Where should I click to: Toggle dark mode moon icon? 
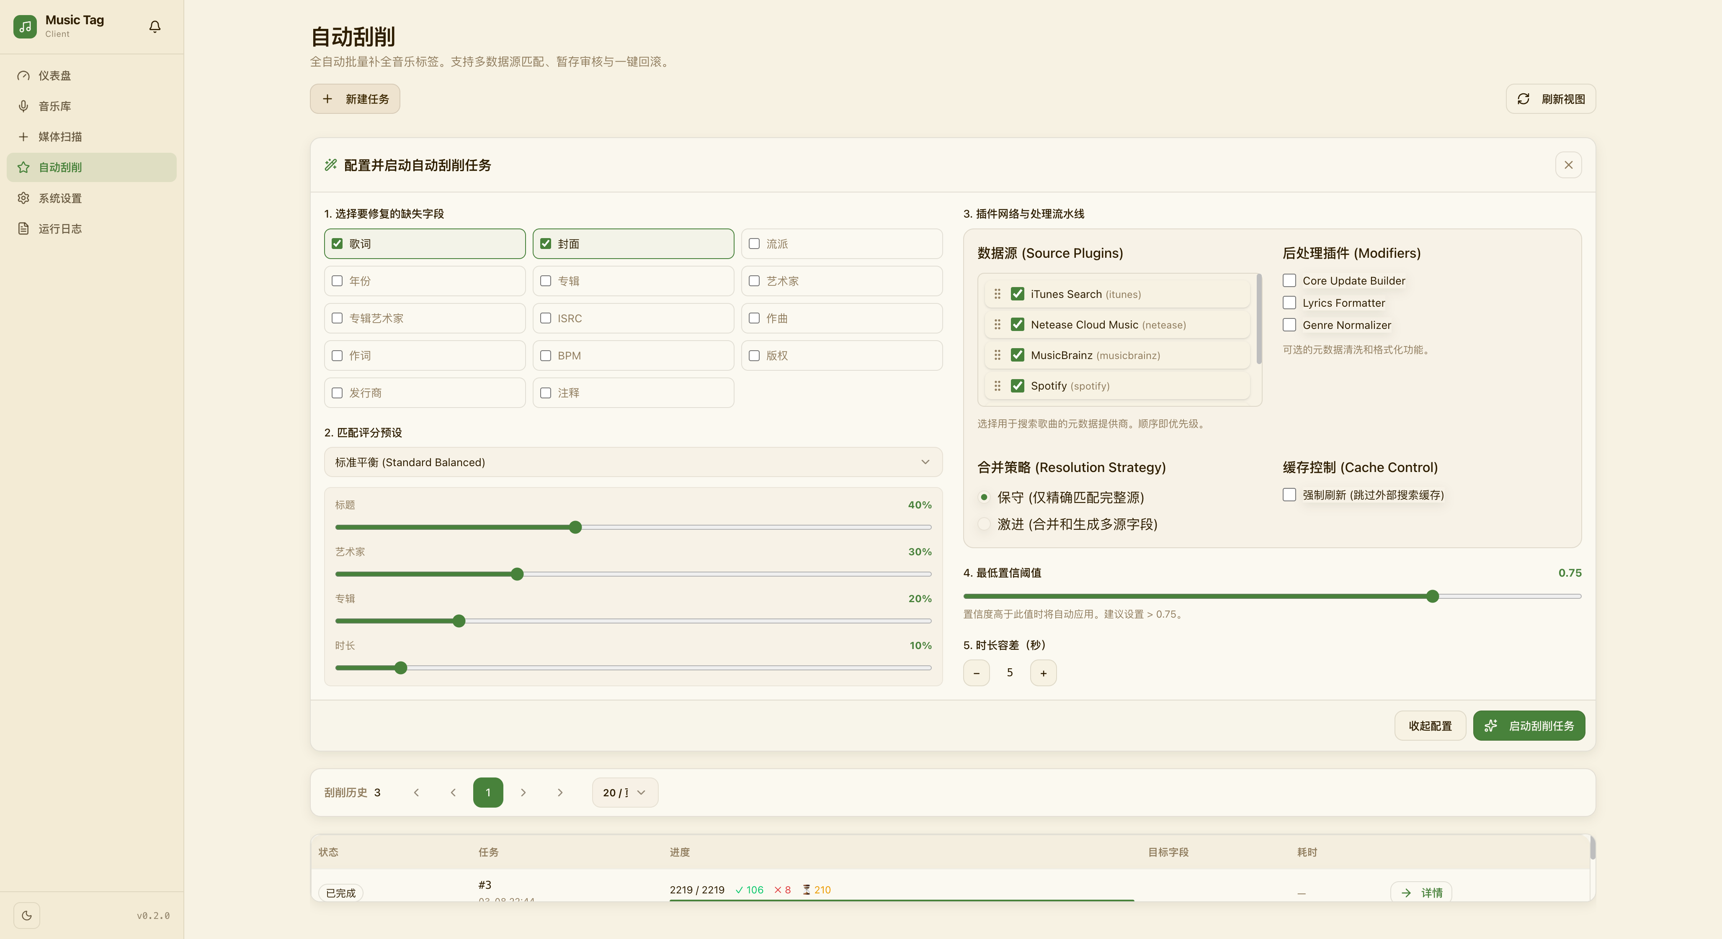[27, 915]
